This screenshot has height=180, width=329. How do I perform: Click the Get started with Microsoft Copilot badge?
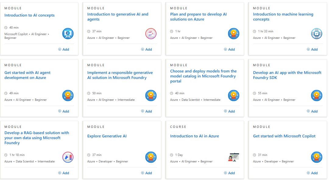tap(317, 157)
